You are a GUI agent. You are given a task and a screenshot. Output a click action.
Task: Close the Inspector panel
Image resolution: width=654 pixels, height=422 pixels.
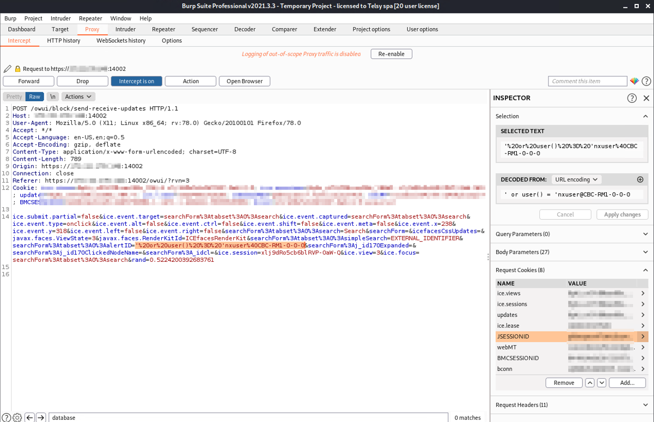point(646,98)
